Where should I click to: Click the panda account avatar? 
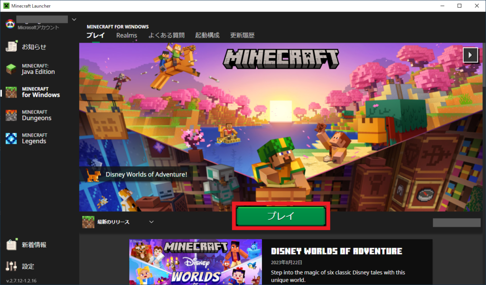pyautogui.click(x=10, y=24)
